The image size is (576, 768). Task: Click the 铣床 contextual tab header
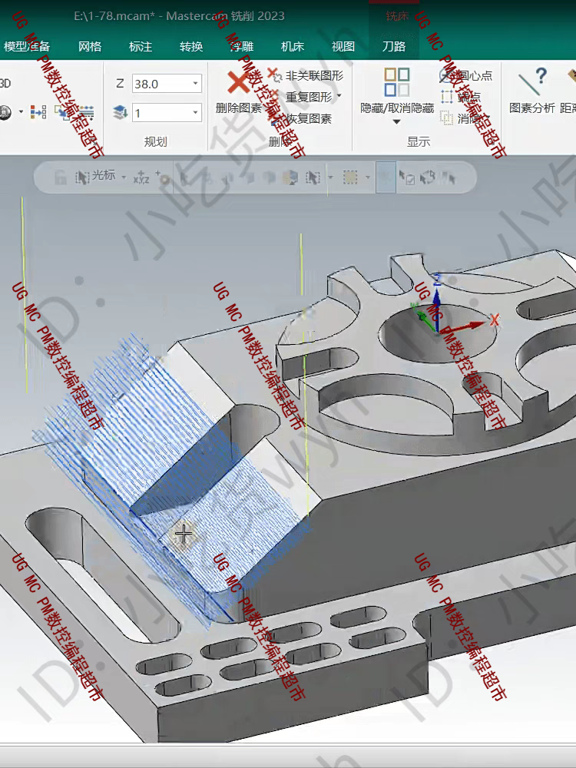pyautogui.click(x=397, y=16)
